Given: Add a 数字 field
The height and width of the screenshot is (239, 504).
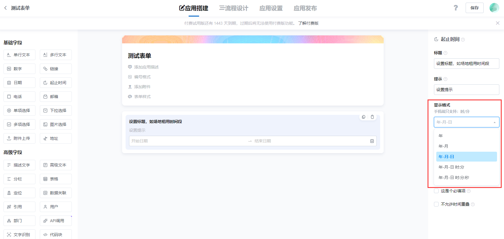Looking at the screenshot, I should pos(19,69).
